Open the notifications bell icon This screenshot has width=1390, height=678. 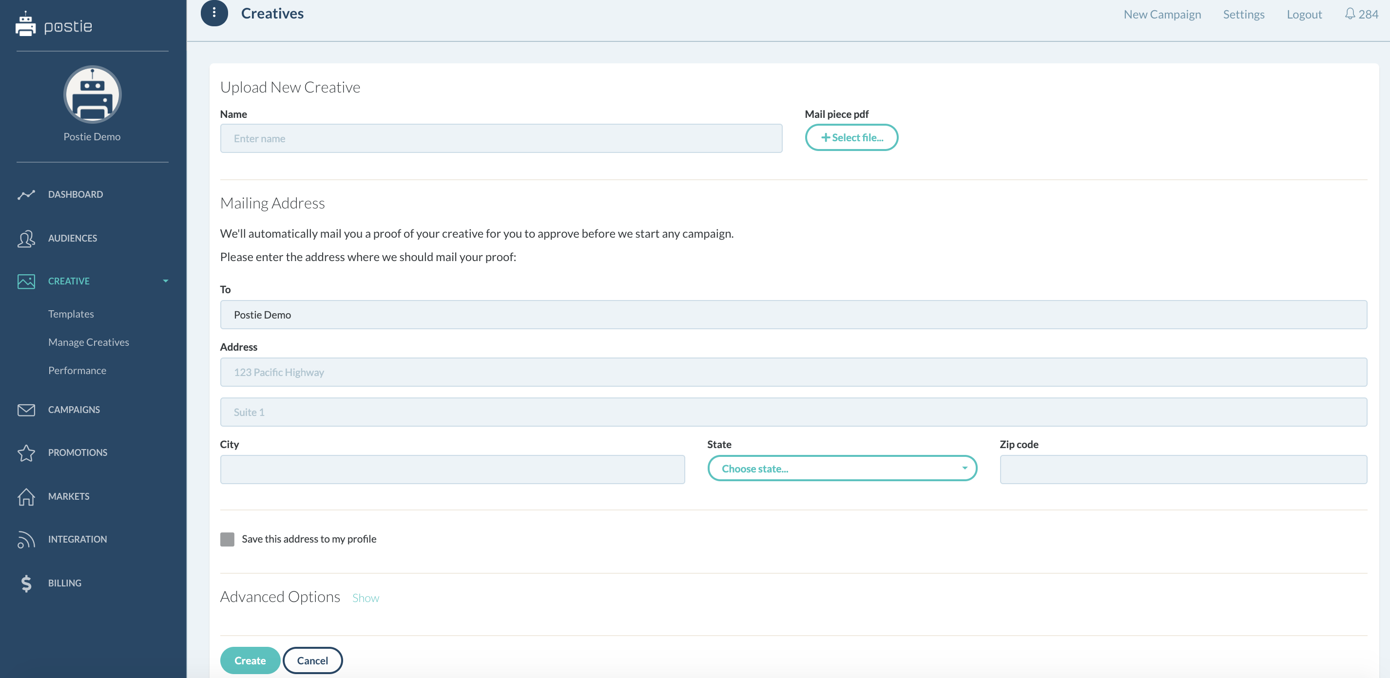coord(1350,14)
